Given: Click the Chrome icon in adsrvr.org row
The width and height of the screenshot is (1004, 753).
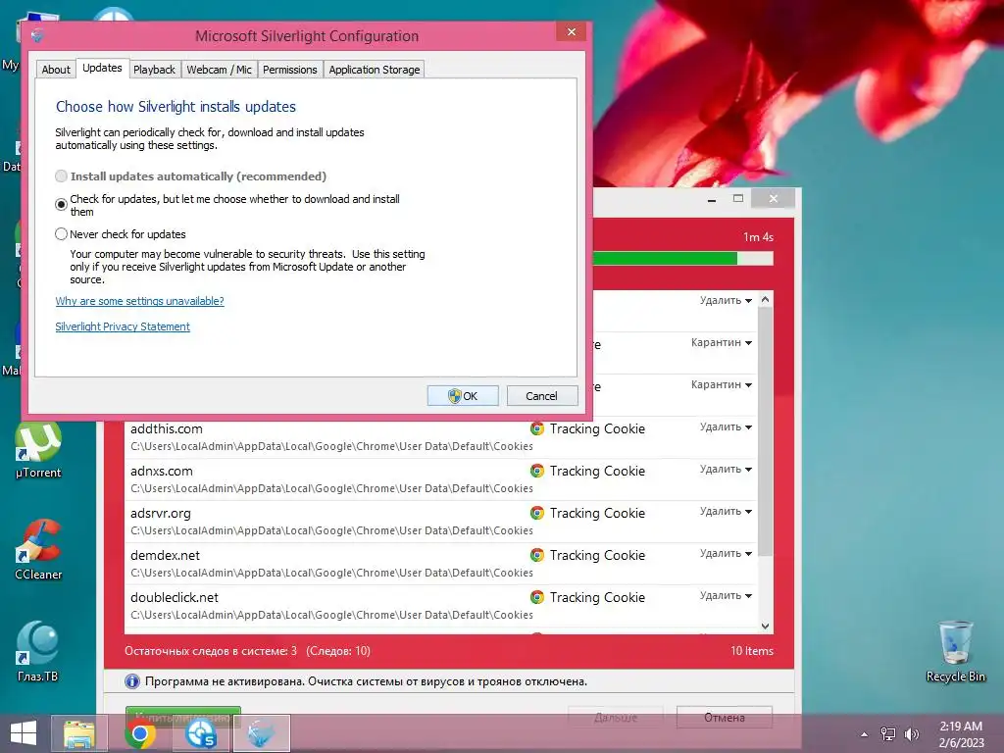Looking at the screenshot, I should pos(537,513).
